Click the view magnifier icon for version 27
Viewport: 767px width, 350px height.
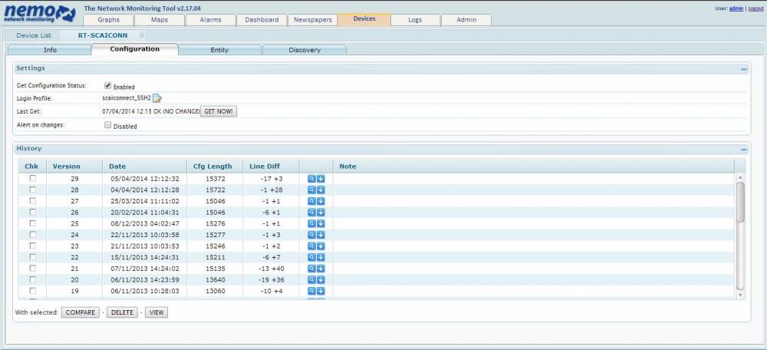pos(311,201)
